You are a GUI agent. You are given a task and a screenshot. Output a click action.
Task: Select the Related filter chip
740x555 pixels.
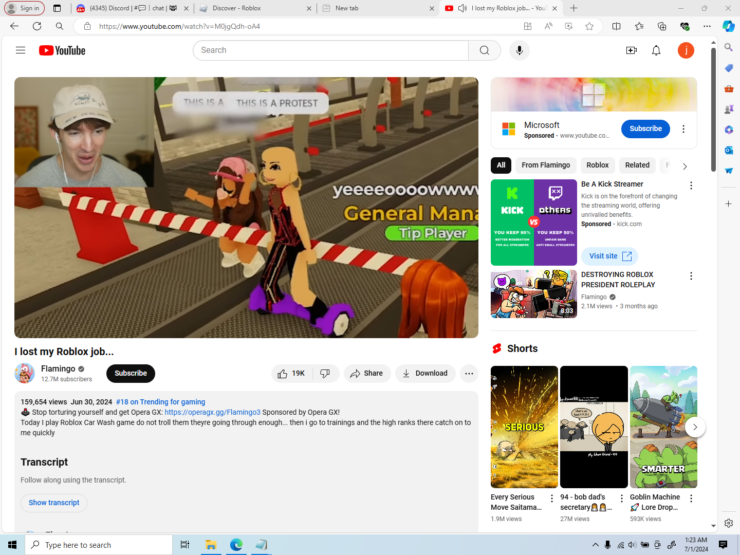tap(637, 165)
